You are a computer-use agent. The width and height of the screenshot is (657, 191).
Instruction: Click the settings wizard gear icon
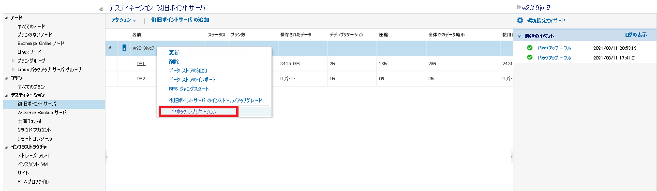pos(520,20)
